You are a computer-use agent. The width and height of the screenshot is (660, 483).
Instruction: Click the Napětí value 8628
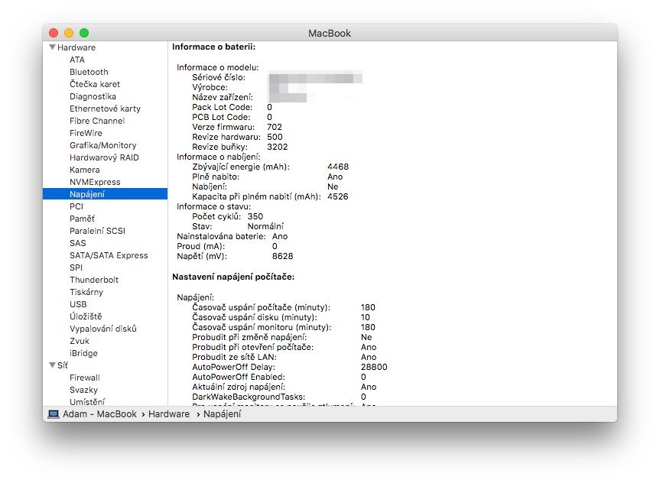pyautogui.click(x=282, y=256)
